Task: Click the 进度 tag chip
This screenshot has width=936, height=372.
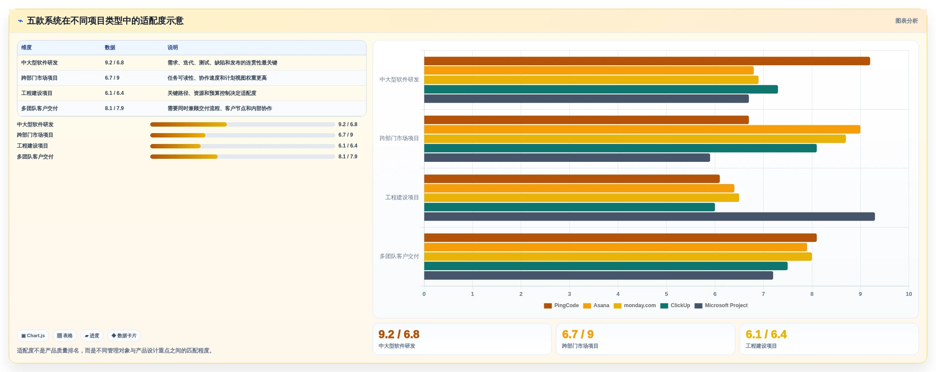Action: (x=92, y=336)
